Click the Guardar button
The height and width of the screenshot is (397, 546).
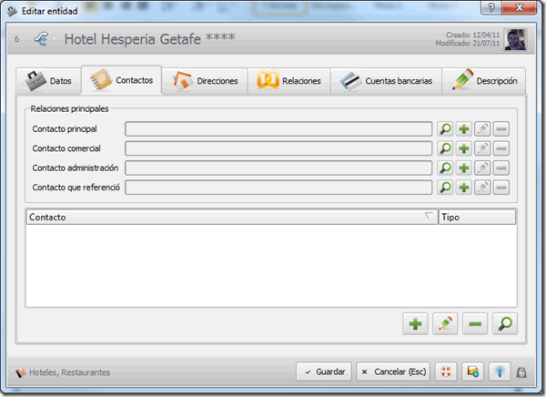pos(324,372)
